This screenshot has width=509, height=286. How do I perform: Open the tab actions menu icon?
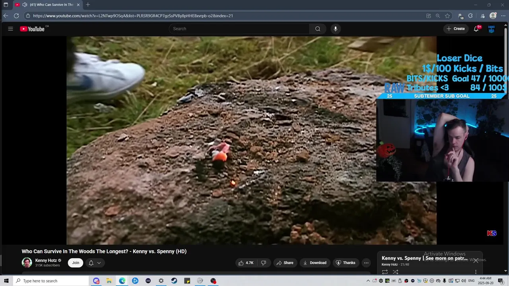point(6,5)
